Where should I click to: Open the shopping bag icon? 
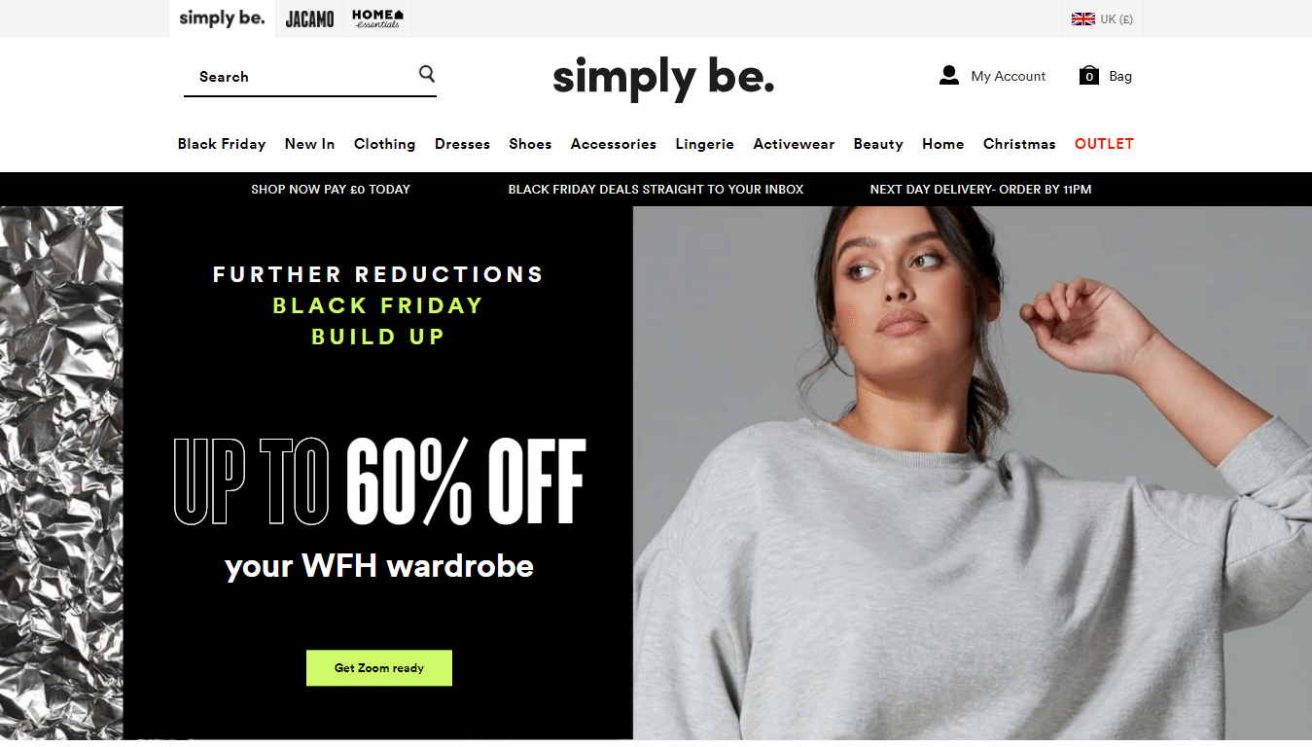pos(1089,76)
